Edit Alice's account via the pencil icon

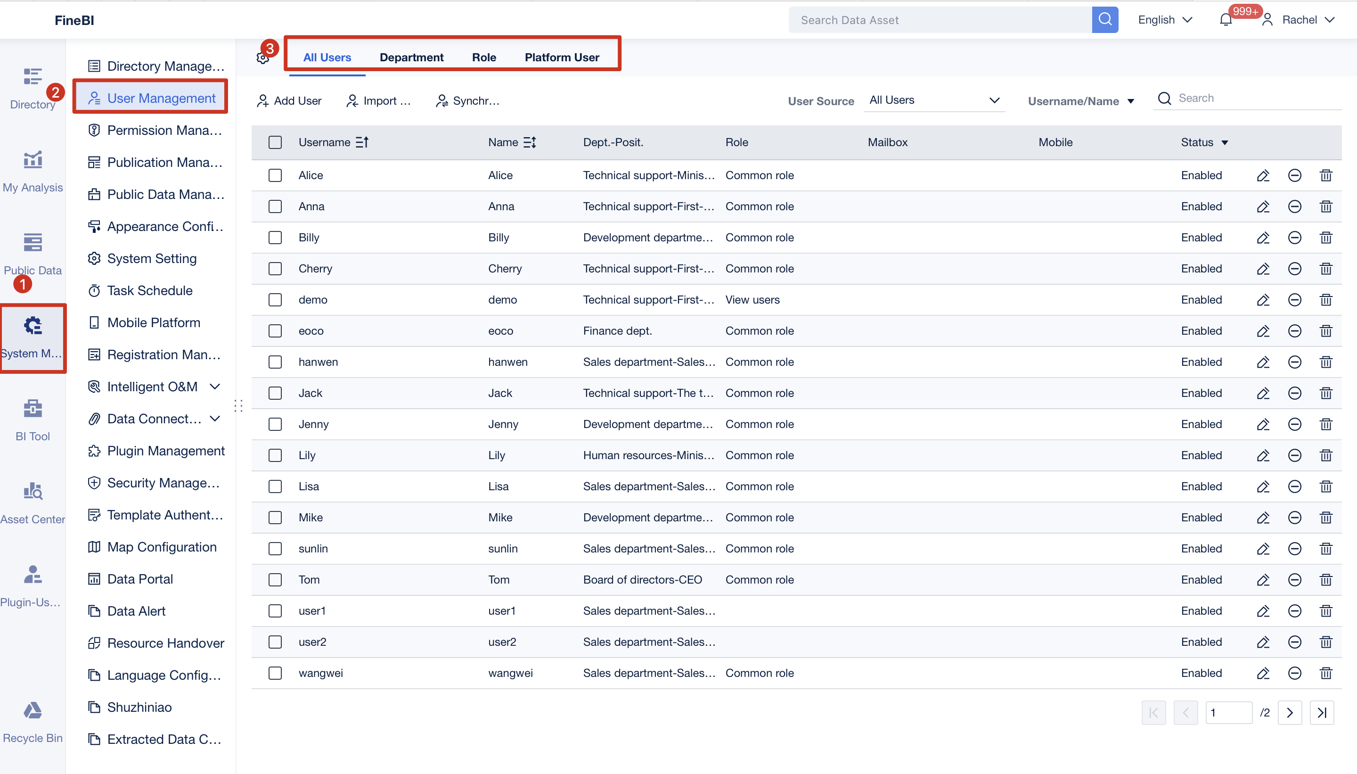pyautogui.click(x=1263, y=175)
